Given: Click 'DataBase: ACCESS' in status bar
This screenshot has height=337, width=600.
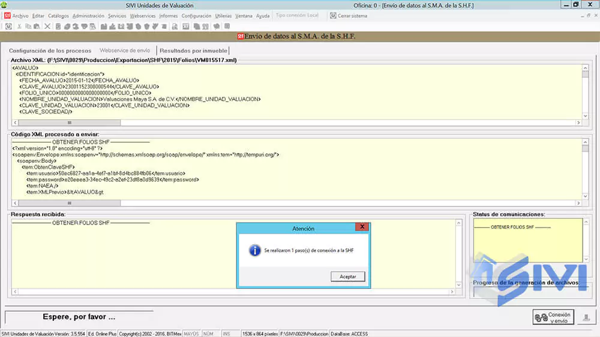Looking at the screenshot, I should (x=349, y=334).
